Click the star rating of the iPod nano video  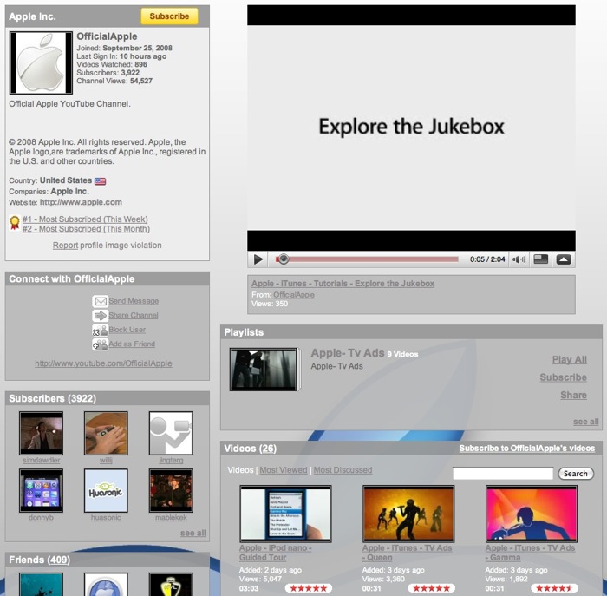coord(309,588)
